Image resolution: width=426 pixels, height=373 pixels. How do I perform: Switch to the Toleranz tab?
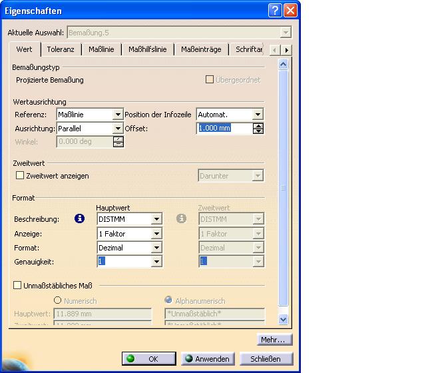tap(61, 49)
